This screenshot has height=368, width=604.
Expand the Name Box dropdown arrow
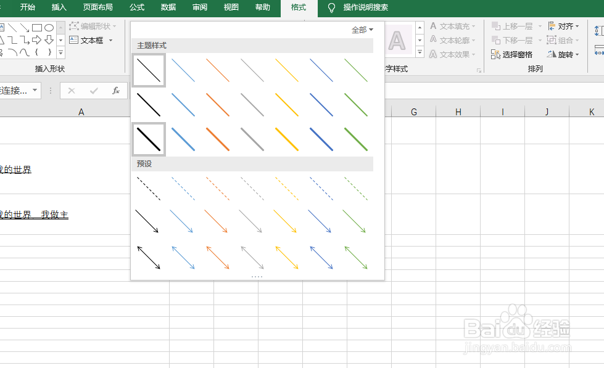(x=35, y=90)
